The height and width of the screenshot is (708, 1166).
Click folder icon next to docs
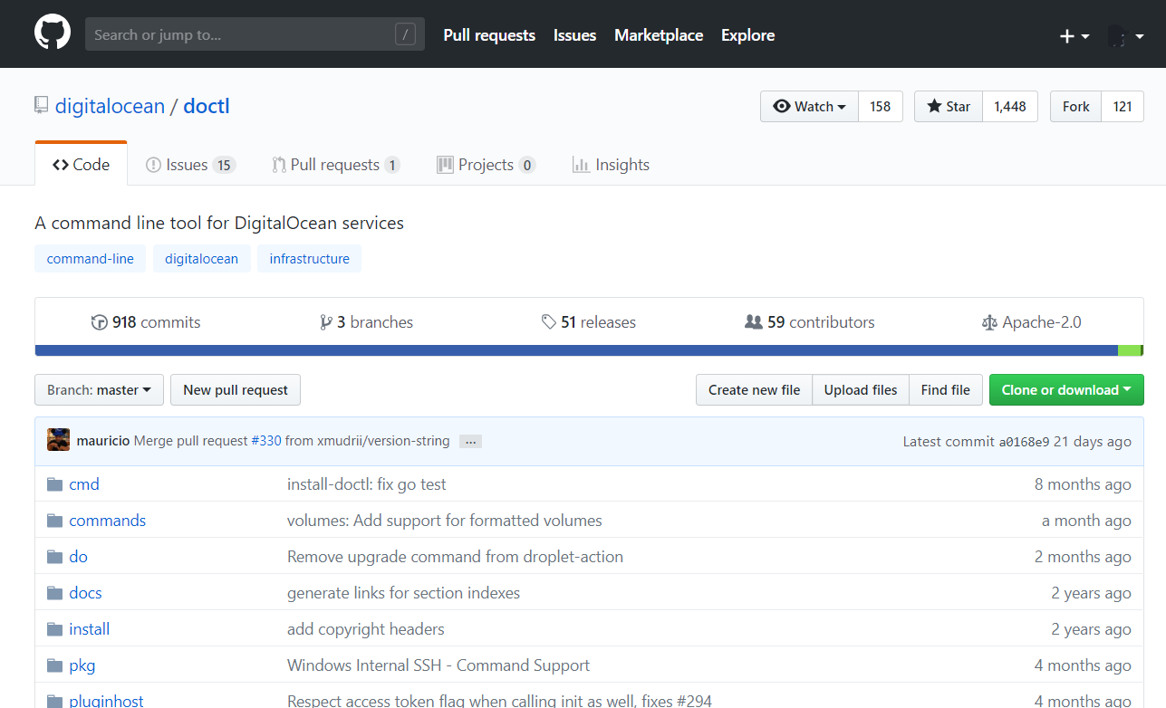pyautogui.click(x=54, y=593)
